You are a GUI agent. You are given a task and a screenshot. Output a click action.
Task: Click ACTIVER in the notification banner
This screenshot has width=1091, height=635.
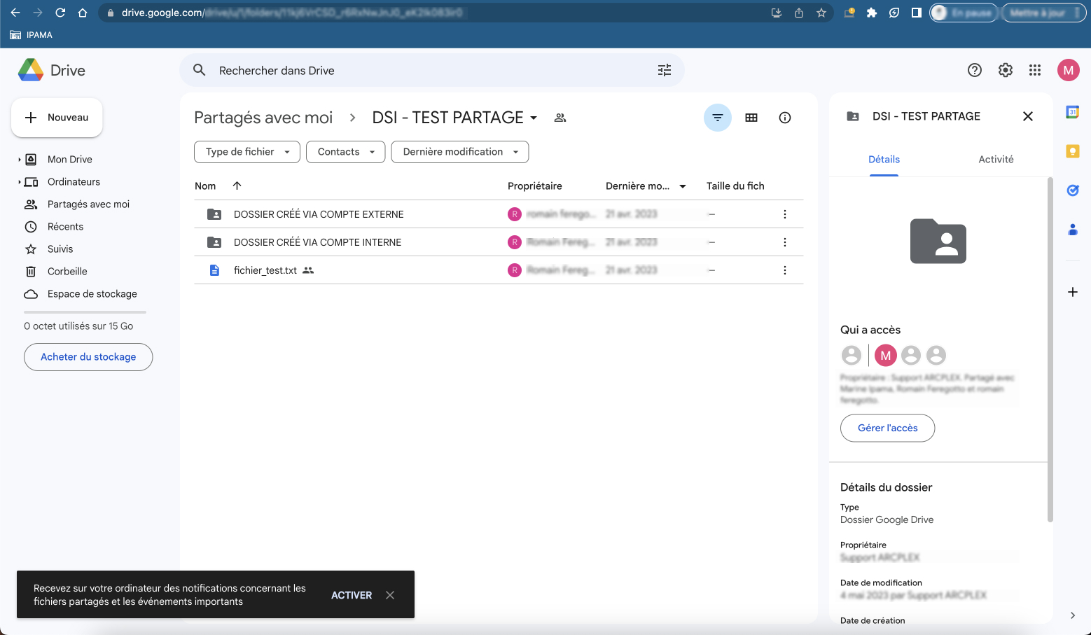(352, 595)
